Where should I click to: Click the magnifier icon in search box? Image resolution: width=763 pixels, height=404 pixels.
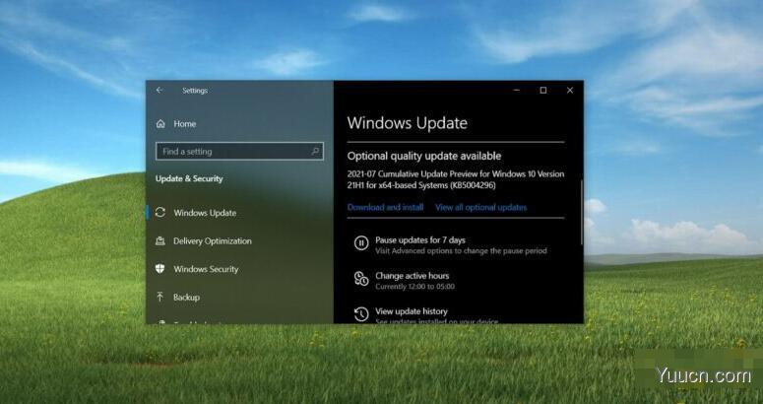(315, 152)
